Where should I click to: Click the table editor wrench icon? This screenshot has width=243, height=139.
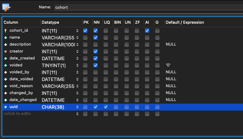pos(6,7)
